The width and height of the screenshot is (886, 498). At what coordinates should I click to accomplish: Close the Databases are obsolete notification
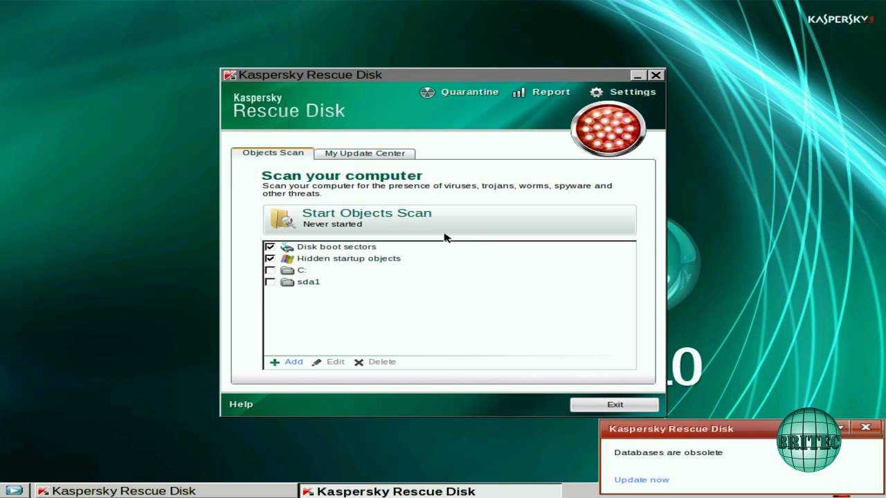click(865, 427)
